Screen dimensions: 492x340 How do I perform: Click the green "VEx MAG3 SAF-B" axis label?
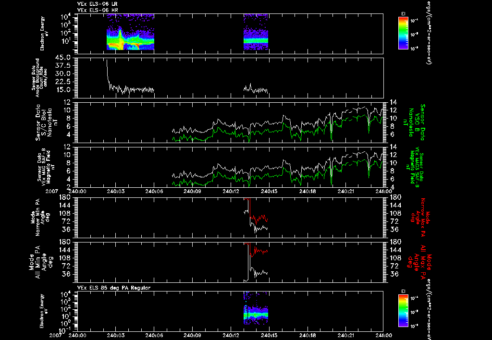point(415,167)
